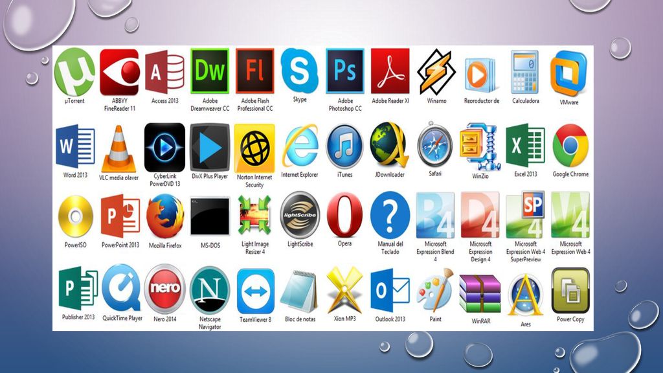Click the Adobe Reader XI icon
Screen dimensions: 663x373
pyautogui.click(x=390, y=71)
